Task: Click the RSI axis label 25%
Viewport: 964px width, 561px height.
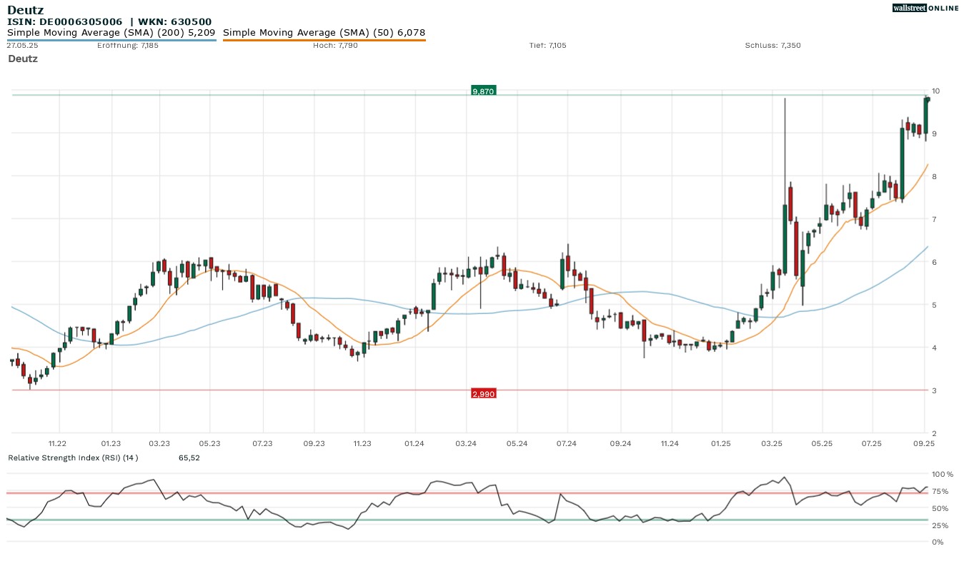Action: 940,525
